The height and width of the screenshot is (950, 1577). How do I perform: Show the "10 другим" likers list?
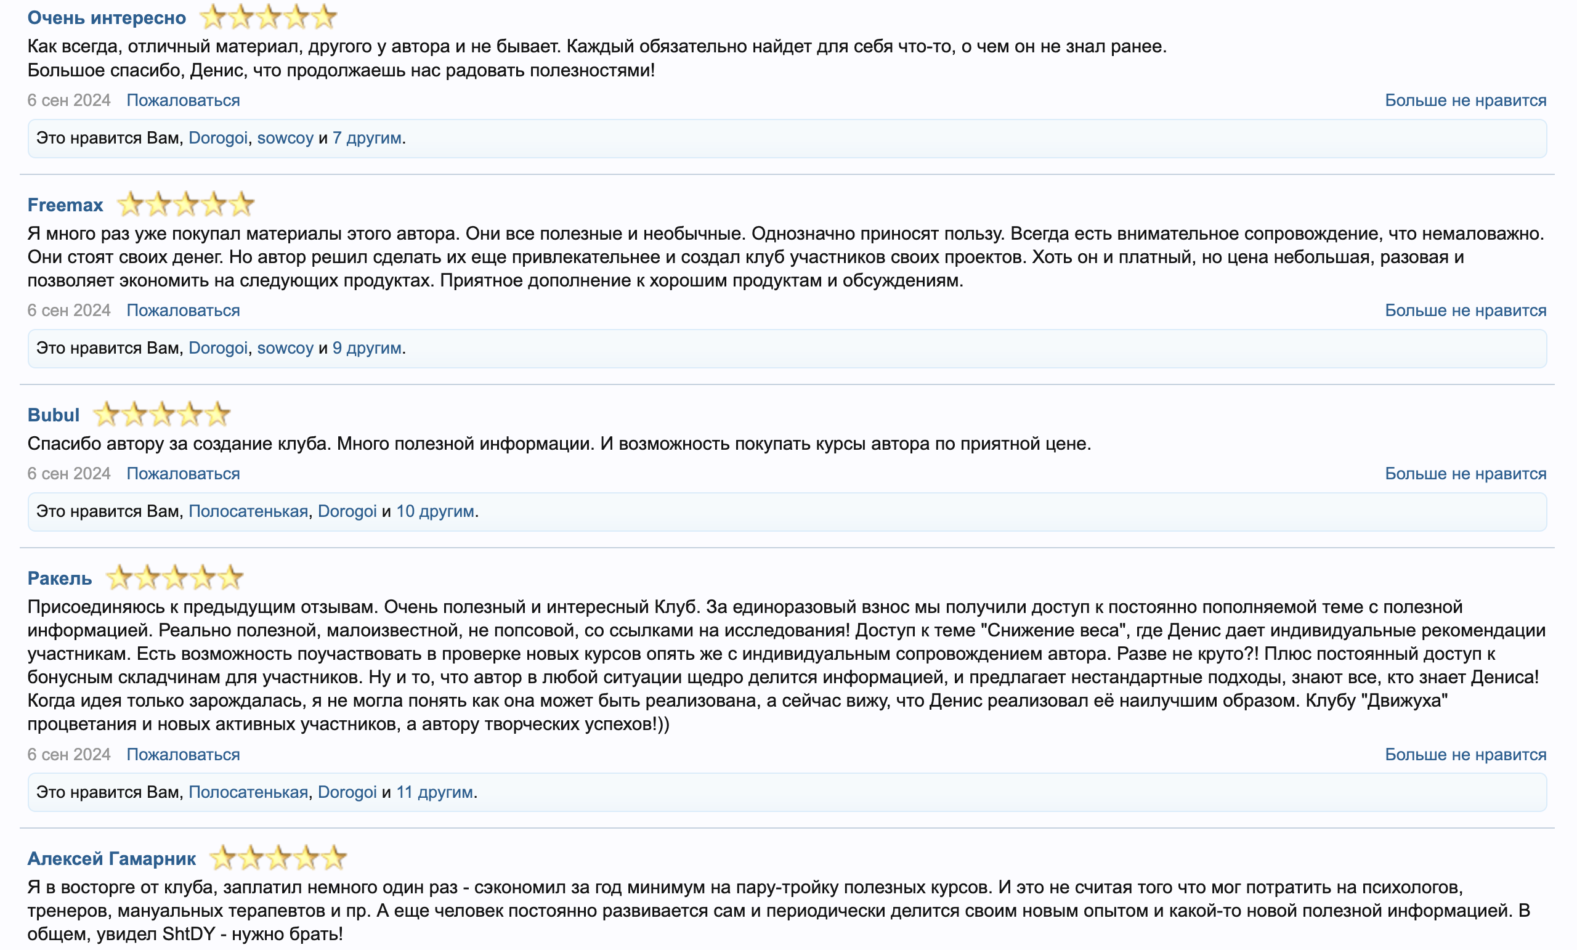coord(435,511)
